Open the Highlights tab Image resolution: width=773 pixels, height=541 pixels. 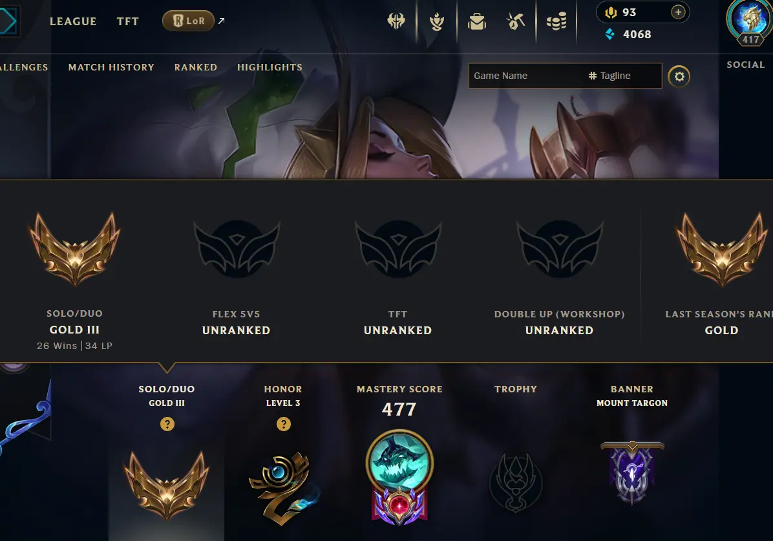pos(270,67)
